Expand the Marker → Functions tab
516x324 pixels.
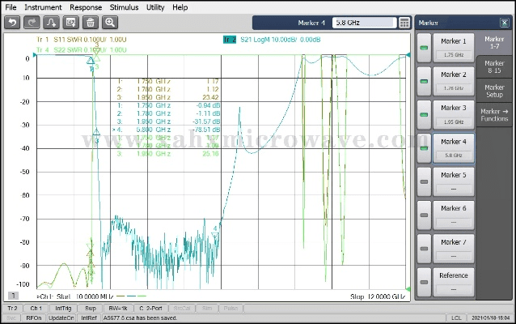(493, 115)
